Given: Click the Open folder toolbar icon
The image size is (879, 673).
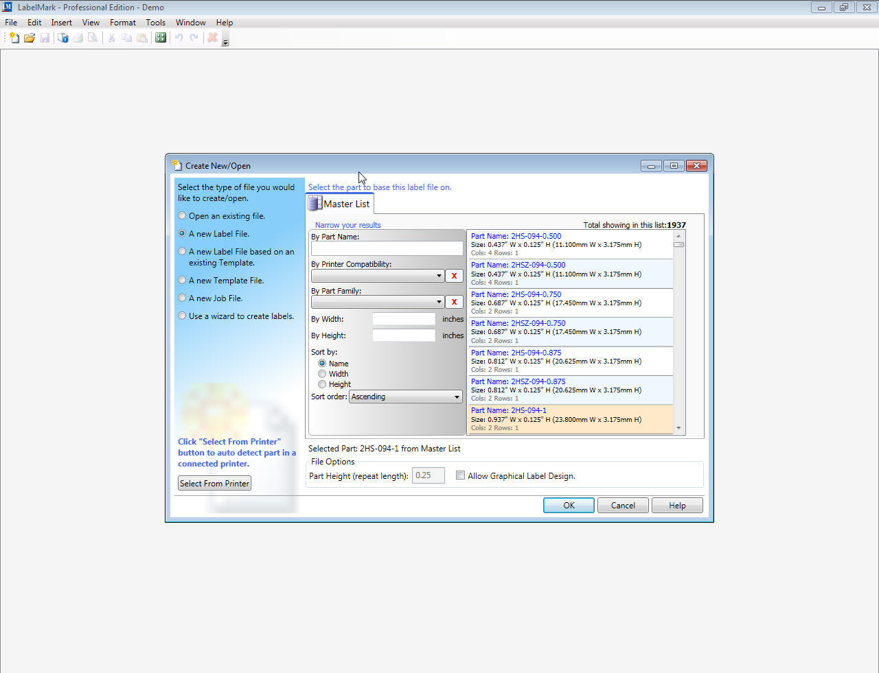Looking at the screenshot, I should click(x=30, y=38).
